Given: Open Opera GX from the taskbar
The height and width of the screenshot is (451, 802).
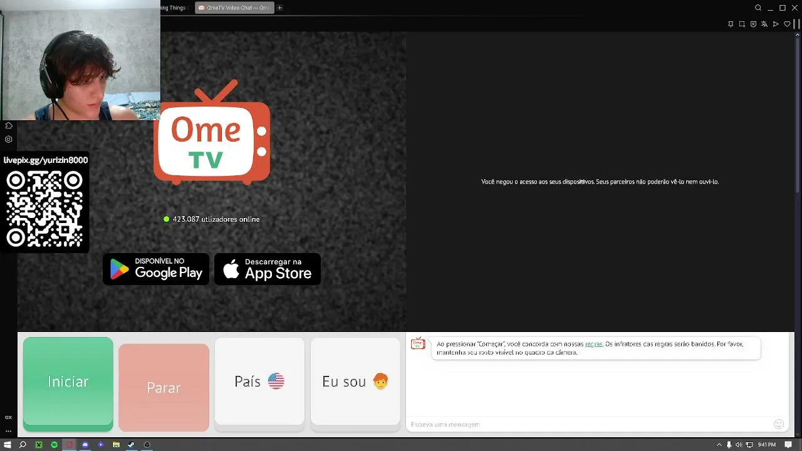Looking at the screenshot, I should [x=70, y=445].
